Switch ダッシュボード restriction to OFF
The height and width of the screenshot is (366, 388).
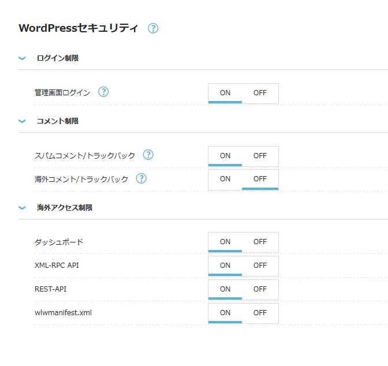(x=260, y=242)
